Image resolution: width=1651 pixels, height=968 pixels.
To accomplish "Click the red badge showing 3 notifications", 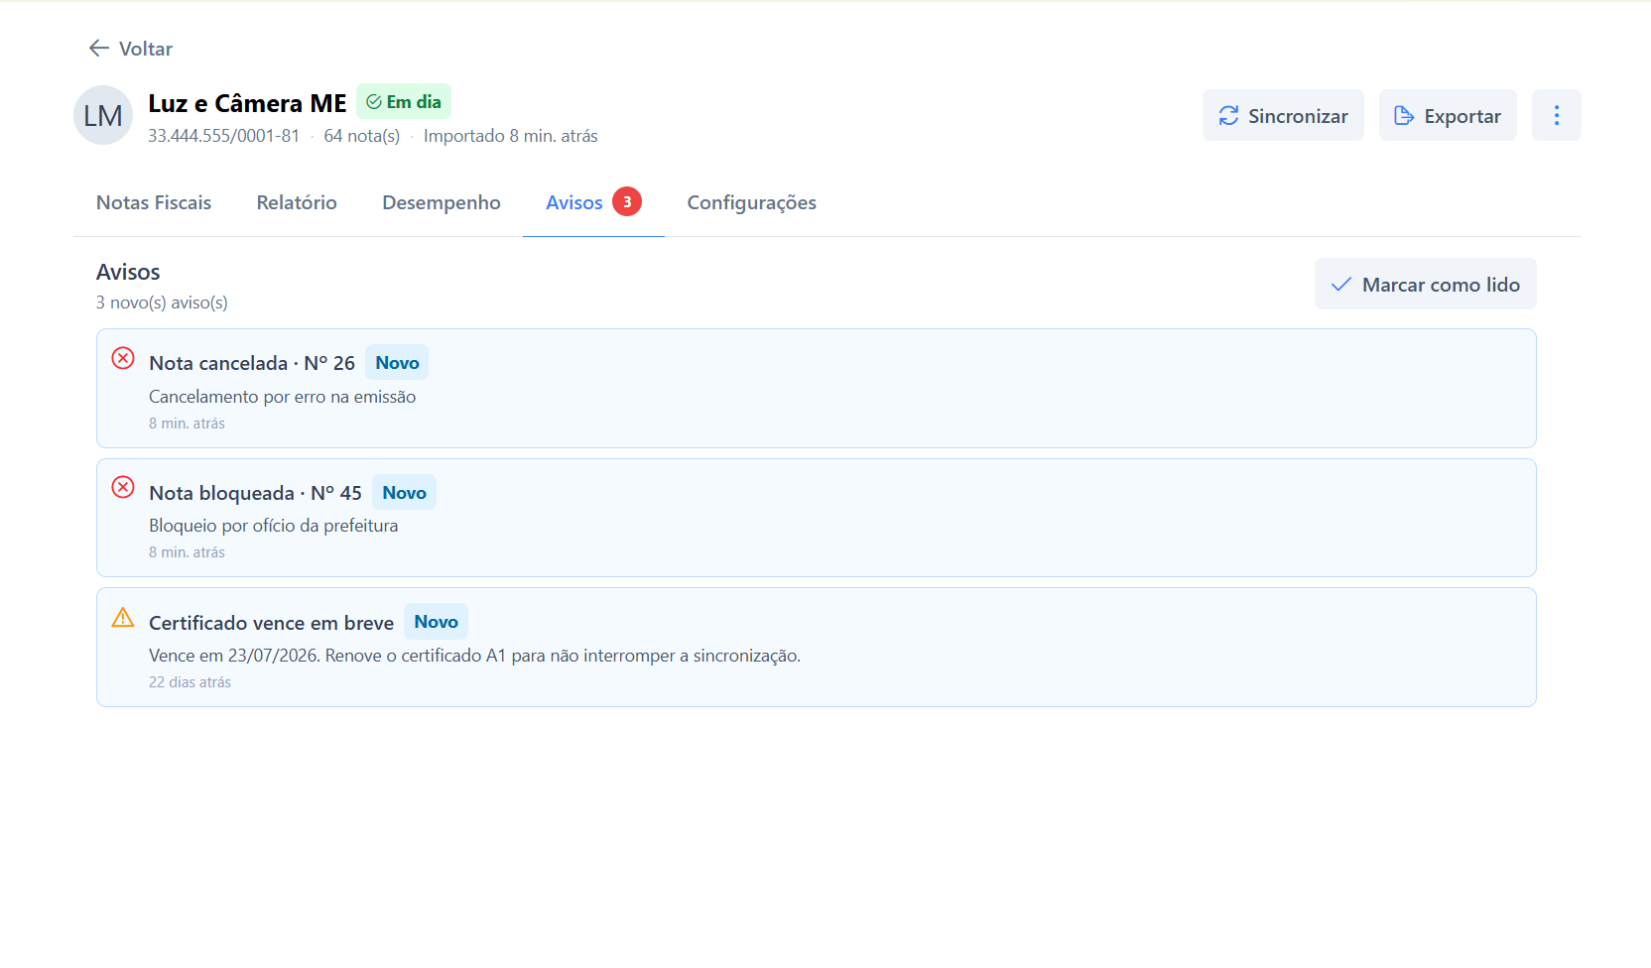I will tap(627, 201).
